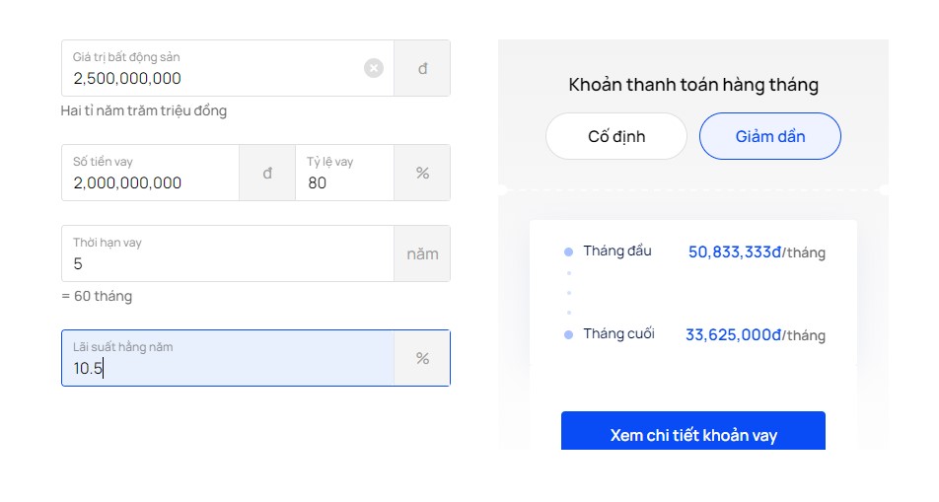
Task: Click the '= 60 tháng' helper text
Action: coord(97,296)
